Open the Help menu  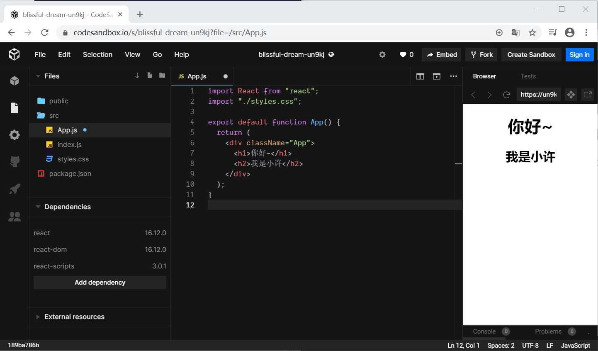182,54
